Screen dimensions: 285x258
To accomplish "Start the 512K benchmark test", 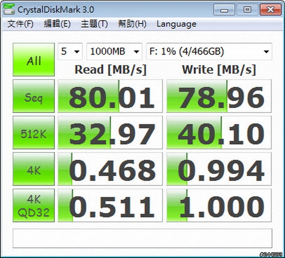I will 34,133.
